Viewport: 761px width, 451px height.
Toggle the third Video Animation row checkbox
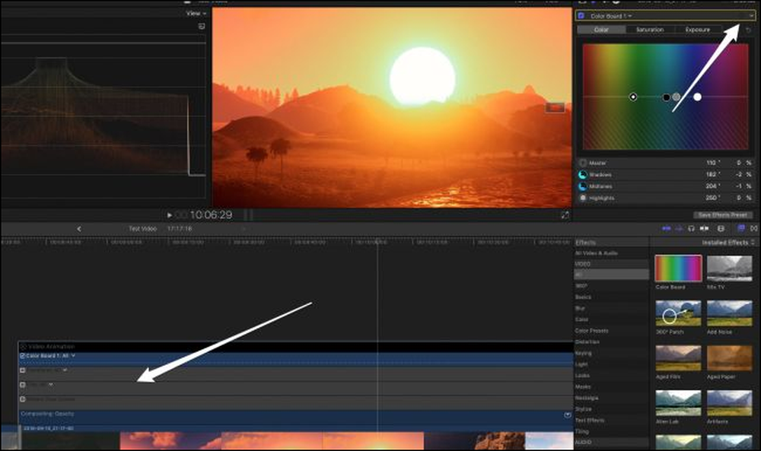coord(22,385)
